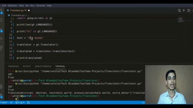Click 'translator = gt.Translator()' line
193x108 pixels.
(x=37, y=45)
